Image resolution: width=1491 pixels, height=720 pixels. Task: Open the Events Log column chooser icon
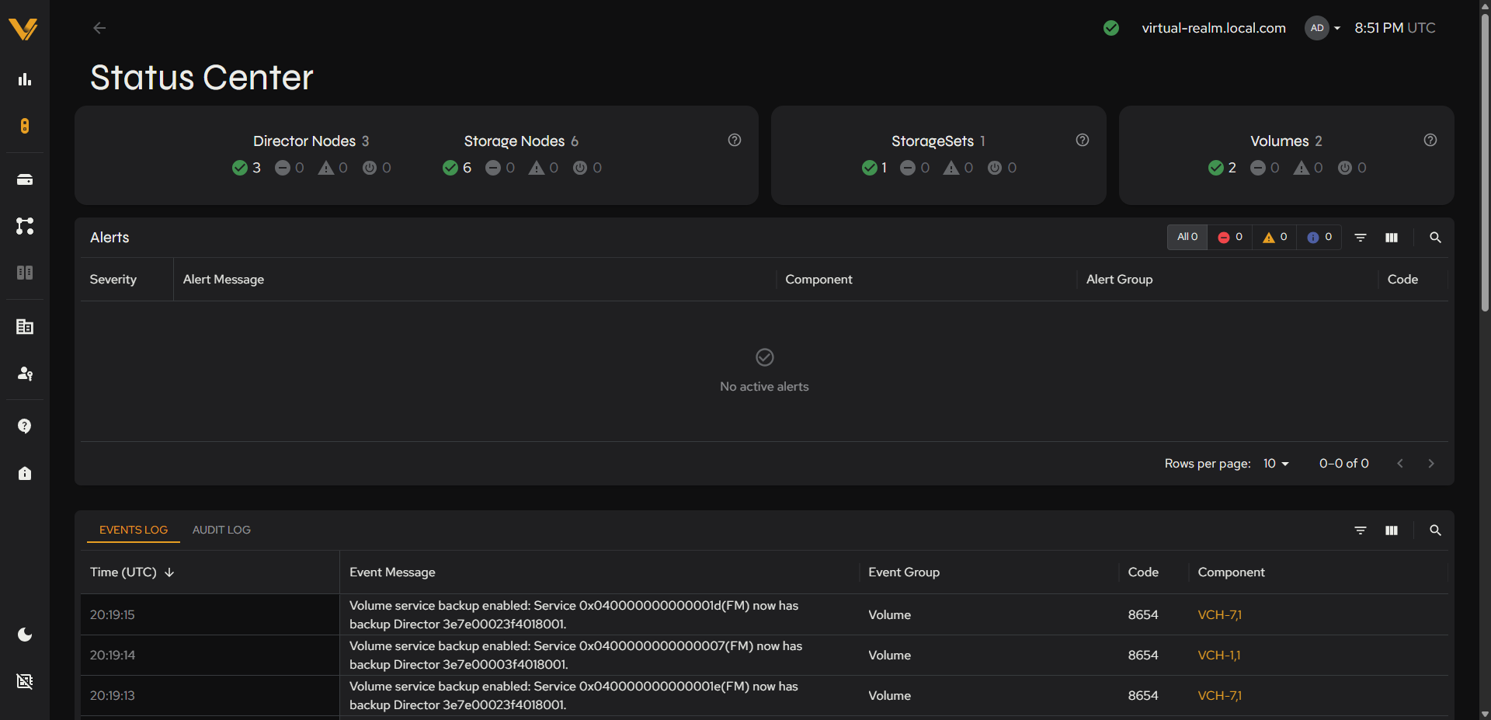tap(1392, 530)
